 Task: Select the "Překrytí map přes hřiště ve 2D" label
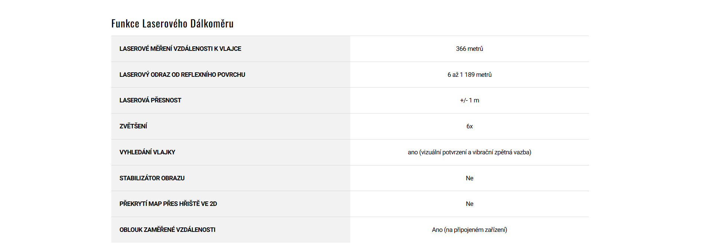tap(168, 204)
